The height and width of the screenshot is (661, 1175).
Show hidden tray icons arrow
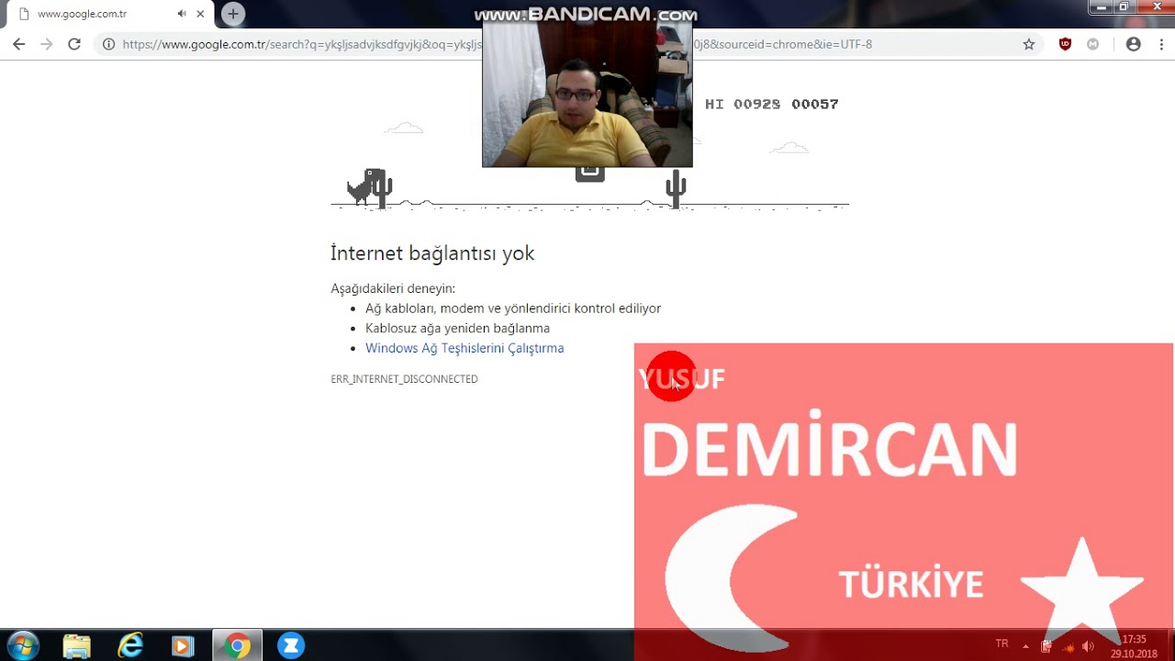point(1025,645)
